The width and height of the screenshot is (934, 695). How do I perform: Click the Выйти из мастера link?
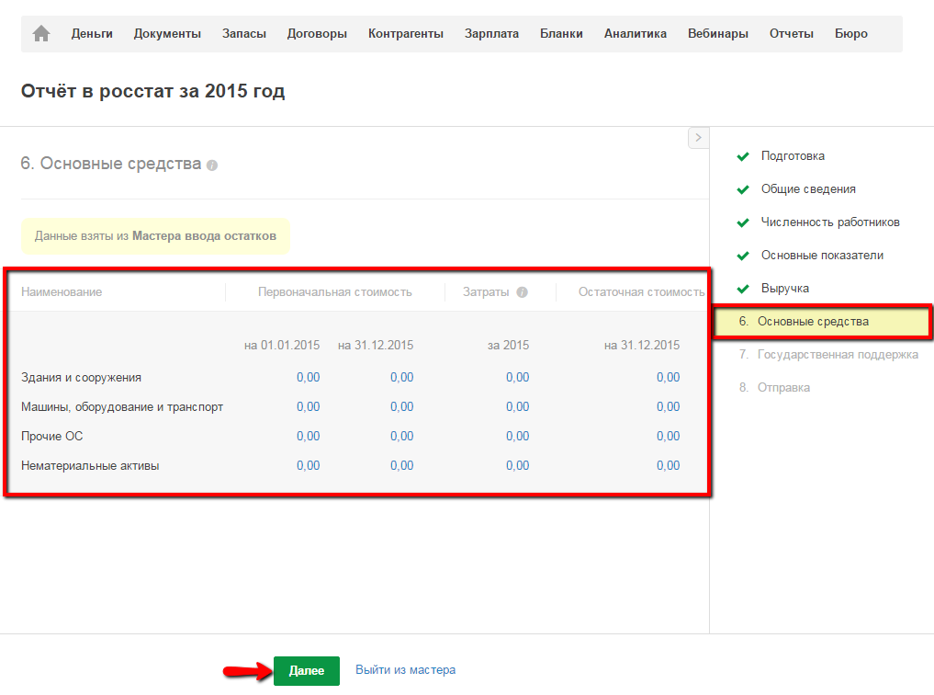coord(405,670)
